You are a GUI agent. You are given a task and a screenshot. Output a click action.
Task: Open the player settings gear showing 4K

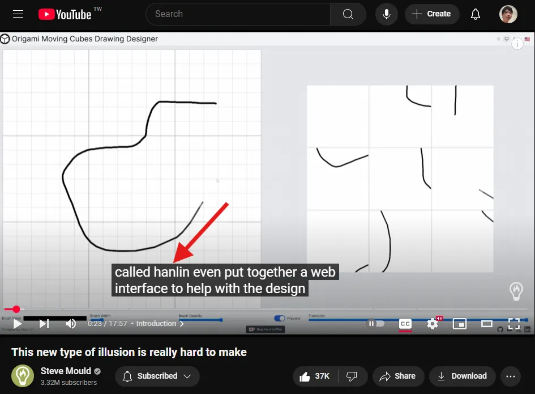click(x=433, y=324)
